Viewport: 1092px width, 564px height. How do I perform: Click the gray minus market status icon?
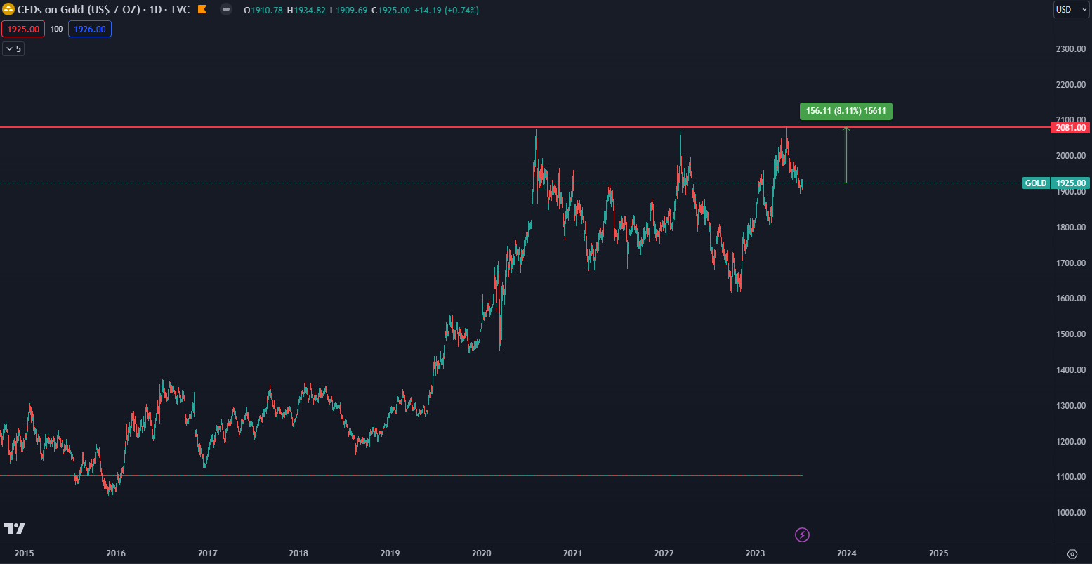click(x=225, y=10)
